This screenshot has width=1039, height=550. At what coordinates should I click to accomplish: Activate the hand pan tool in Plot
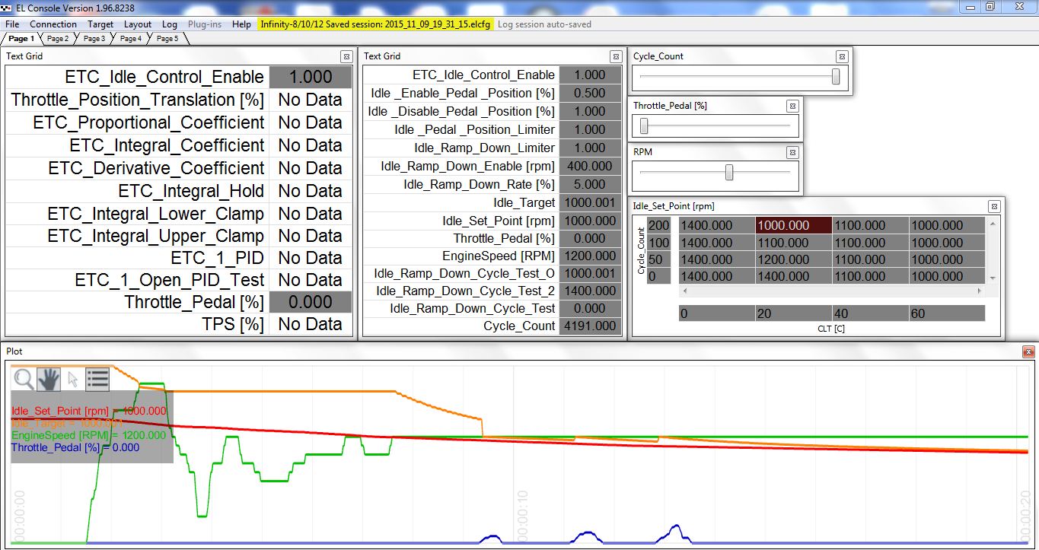[x=49, y=379]
